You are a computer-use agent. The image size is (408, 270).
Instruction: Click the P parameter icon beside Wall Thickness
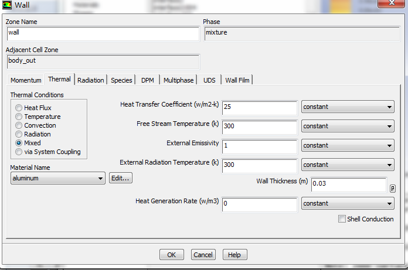392,189
